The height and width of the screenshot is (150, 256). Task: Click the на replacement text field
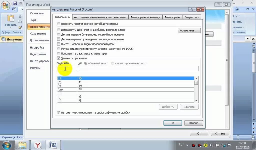point(138,68)
